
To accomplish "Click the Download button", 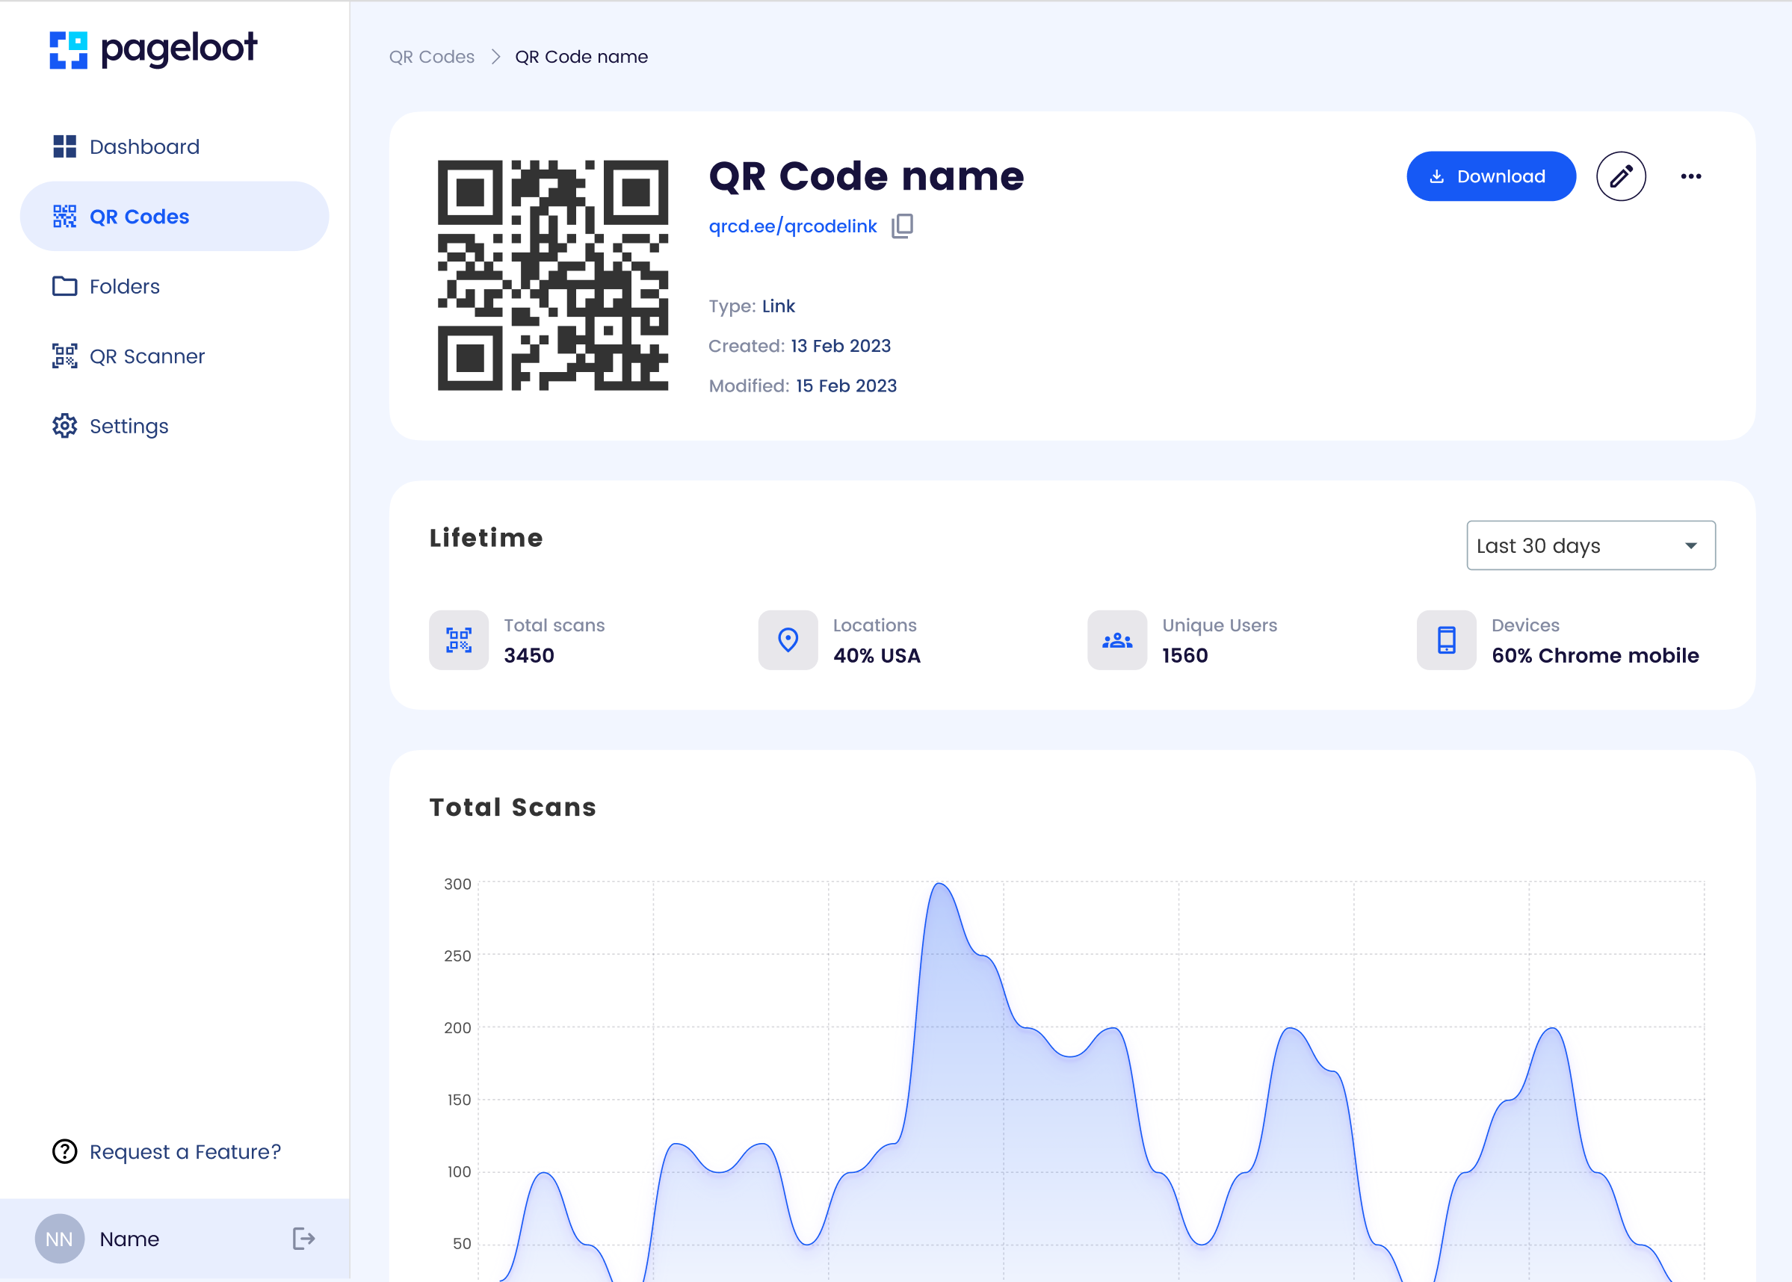I will pos(1492,176).
